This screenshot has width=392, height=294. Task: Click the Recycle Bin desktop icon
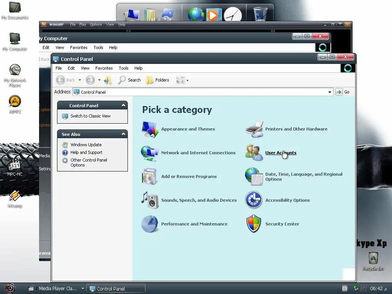pyautogui.click(x=373, y=261)
